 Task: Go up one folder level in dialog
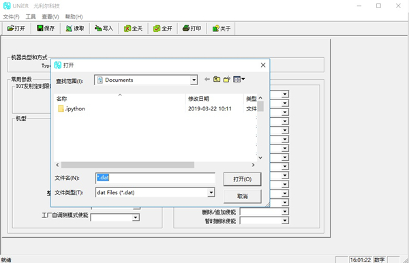(217, 79)
